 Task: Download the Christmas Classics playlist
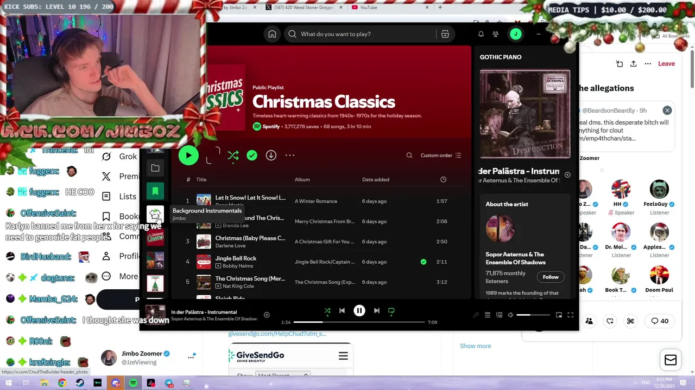coord(271,155)
